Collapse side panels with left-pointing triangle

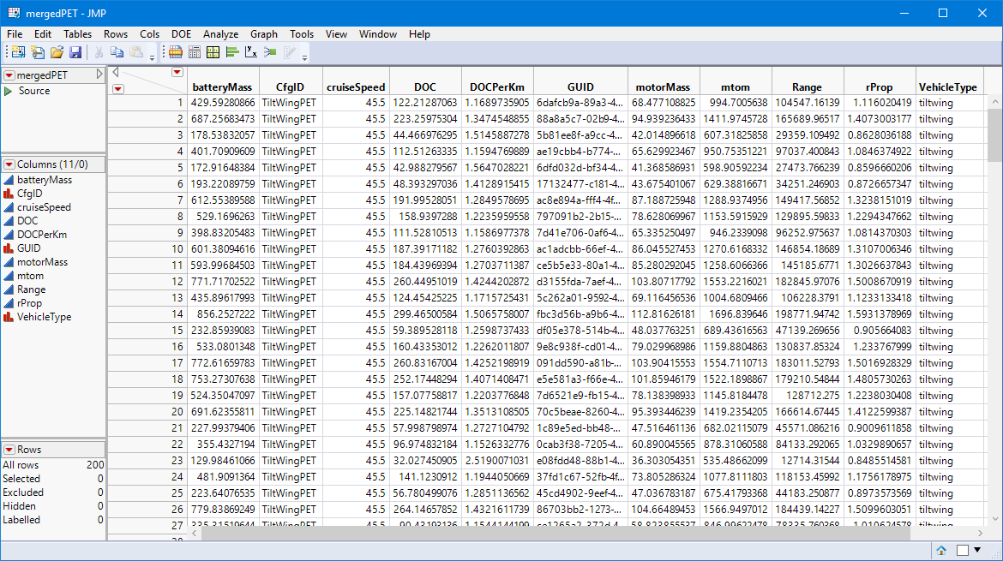[116, 72]
